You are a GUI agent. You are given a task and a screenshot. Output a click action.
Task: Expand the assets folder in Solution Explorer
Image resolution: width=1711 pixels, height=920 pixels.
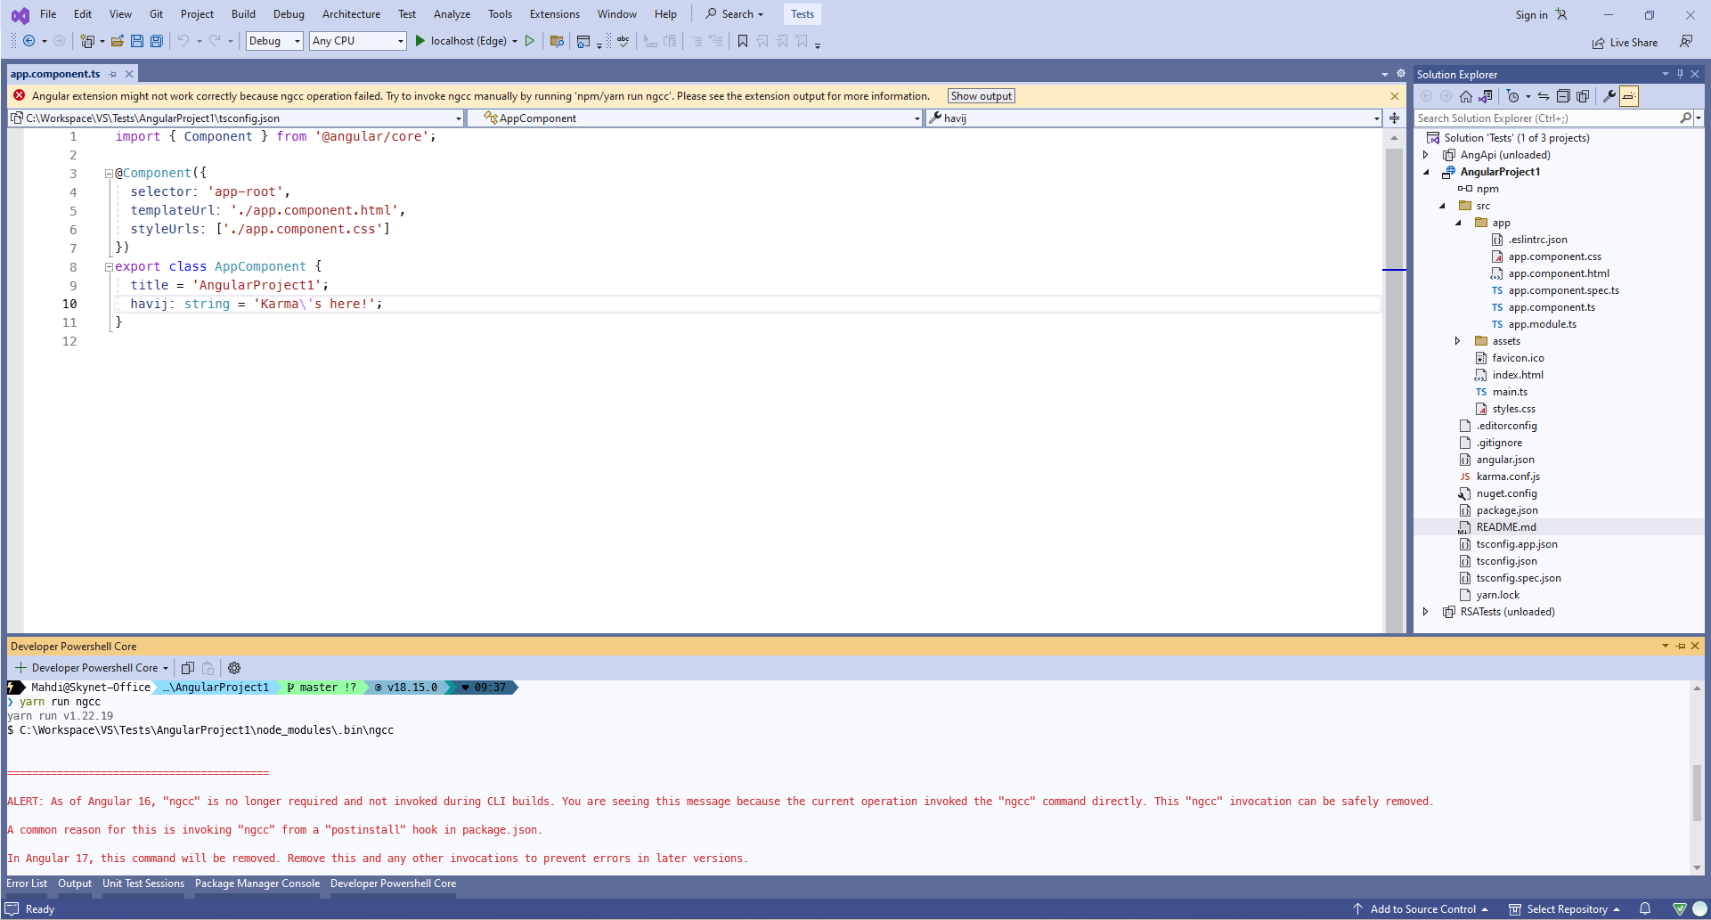click(x=1457, y=340)
